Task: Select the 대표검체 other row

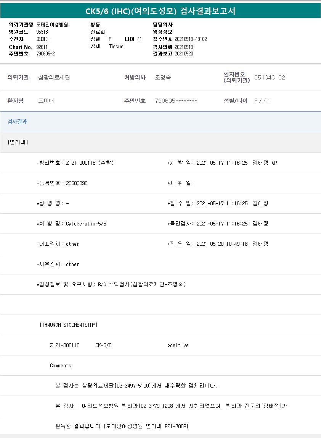Action: coord(58,244)
